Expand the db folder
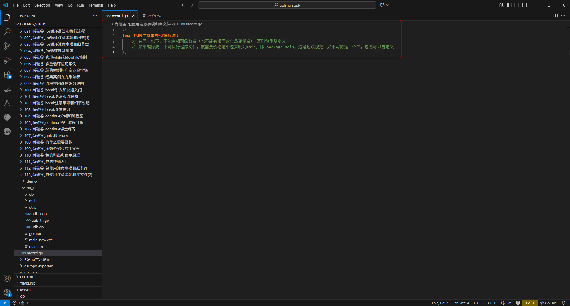 [58, 194]
